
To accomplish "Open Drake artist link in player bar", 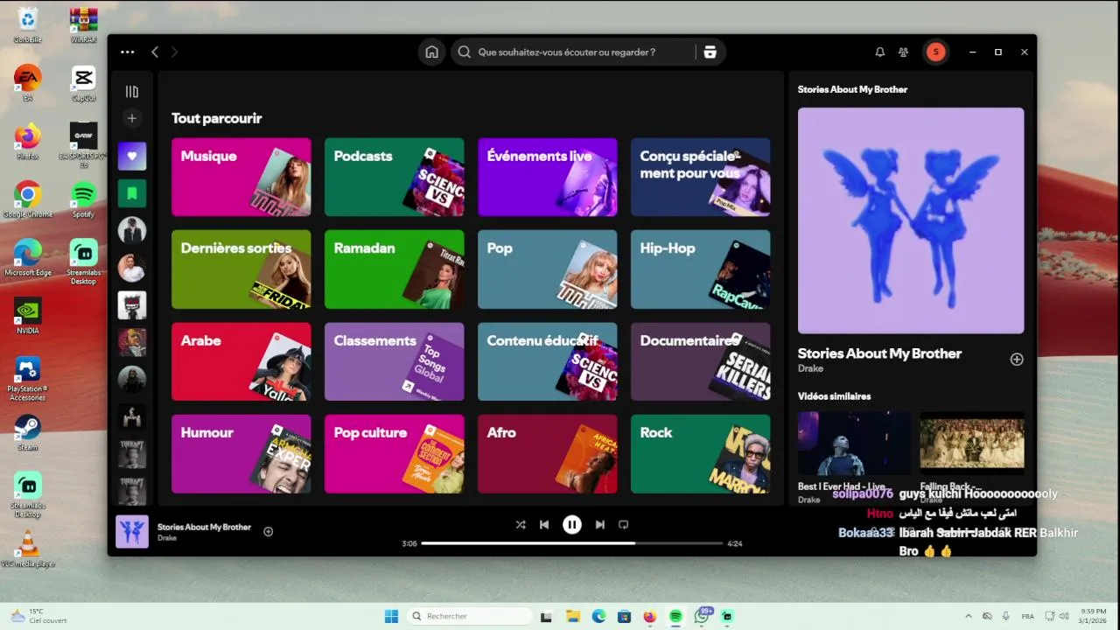I will [167, 538].
